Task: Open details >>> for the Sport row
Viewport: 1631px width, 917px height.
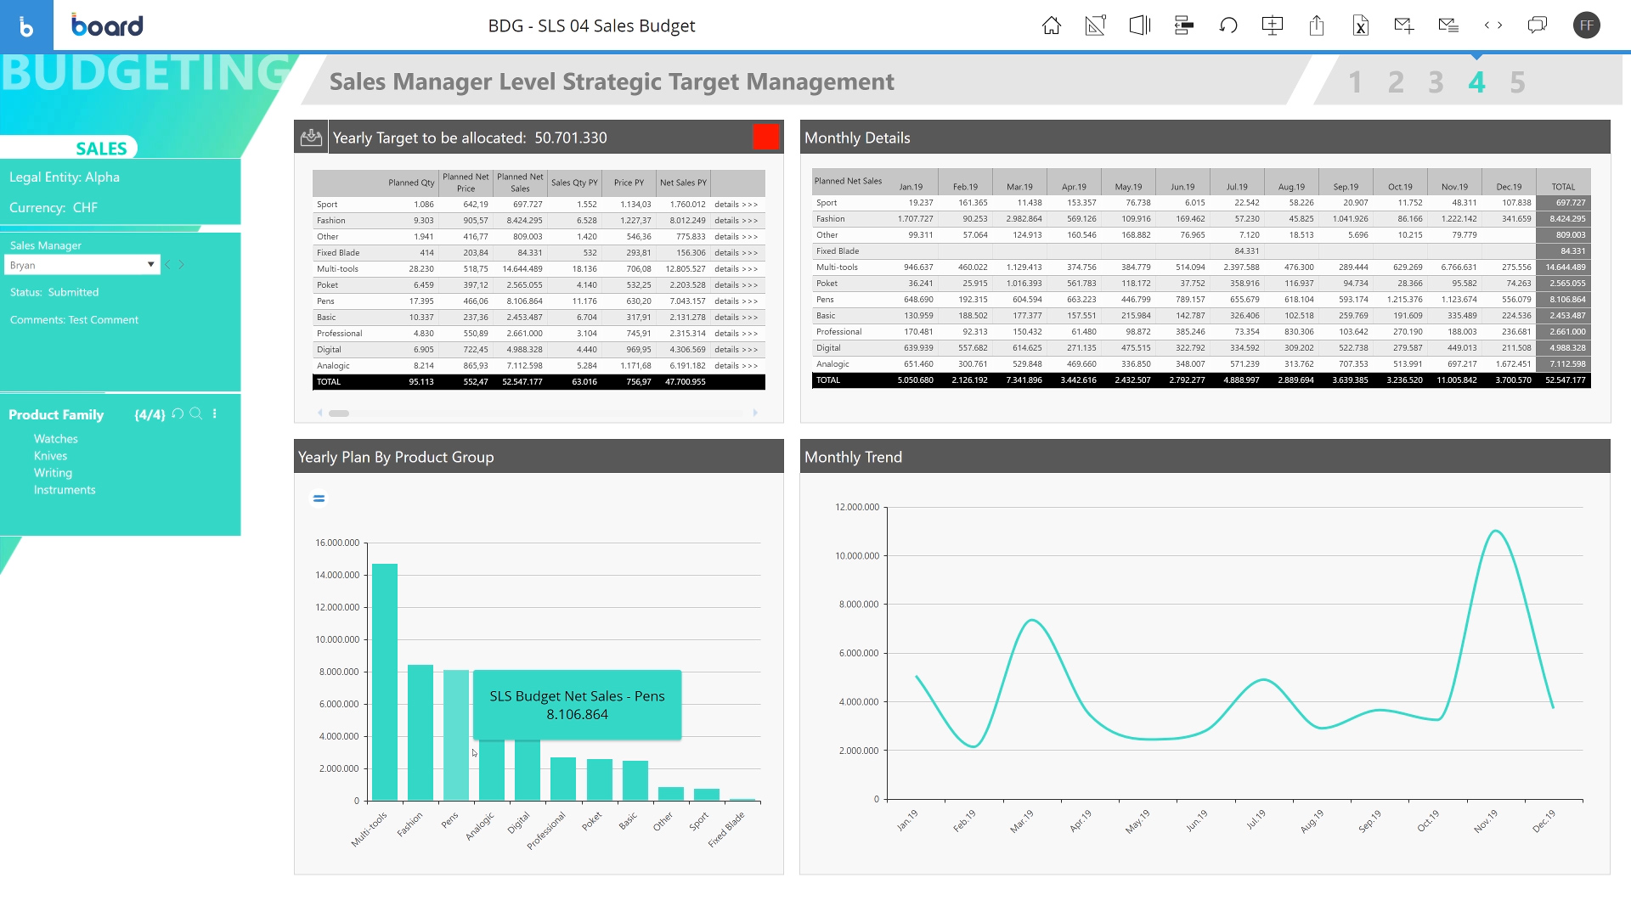Action: point(736,205)
